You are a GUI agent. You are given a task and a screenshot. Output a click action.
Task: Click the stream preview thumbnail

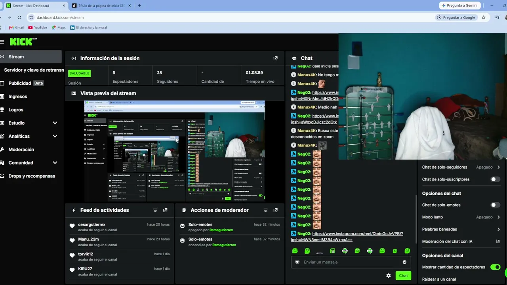(x=175, y=151)
